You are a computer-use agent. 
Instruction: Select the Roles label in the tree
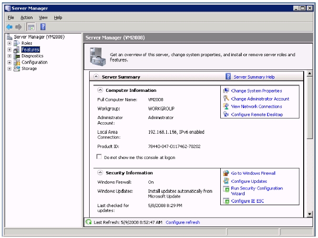pos(27,43)
